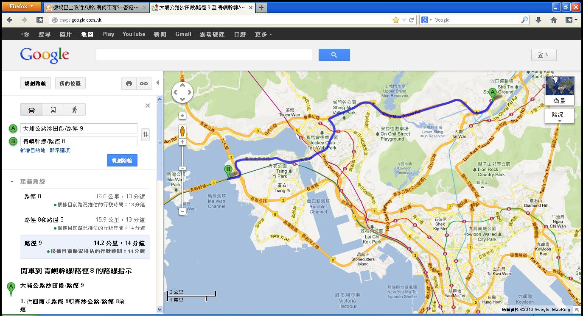This screenshot has width=583, height=316.
Task: Select public transit bus icon
Action: click(53, 110)
